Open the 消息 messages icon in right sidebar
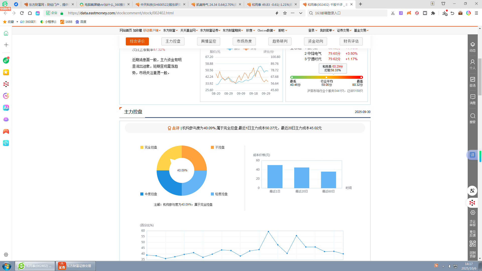Image resolution: width=482 pixels, height=271 pixels. (x=472, y=99)
